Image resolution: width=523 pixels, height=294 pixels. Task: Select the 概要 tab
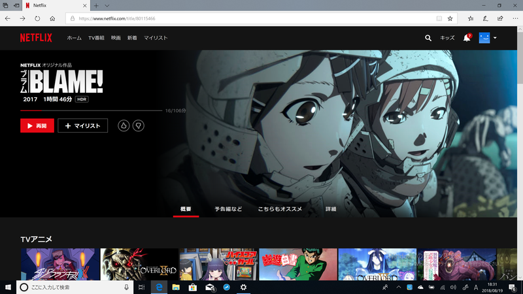coord(186,209)
